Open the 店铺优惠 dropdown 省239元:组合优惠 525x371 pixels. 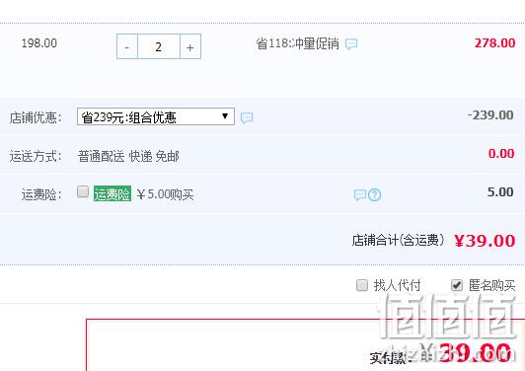(x=156, y=116)
